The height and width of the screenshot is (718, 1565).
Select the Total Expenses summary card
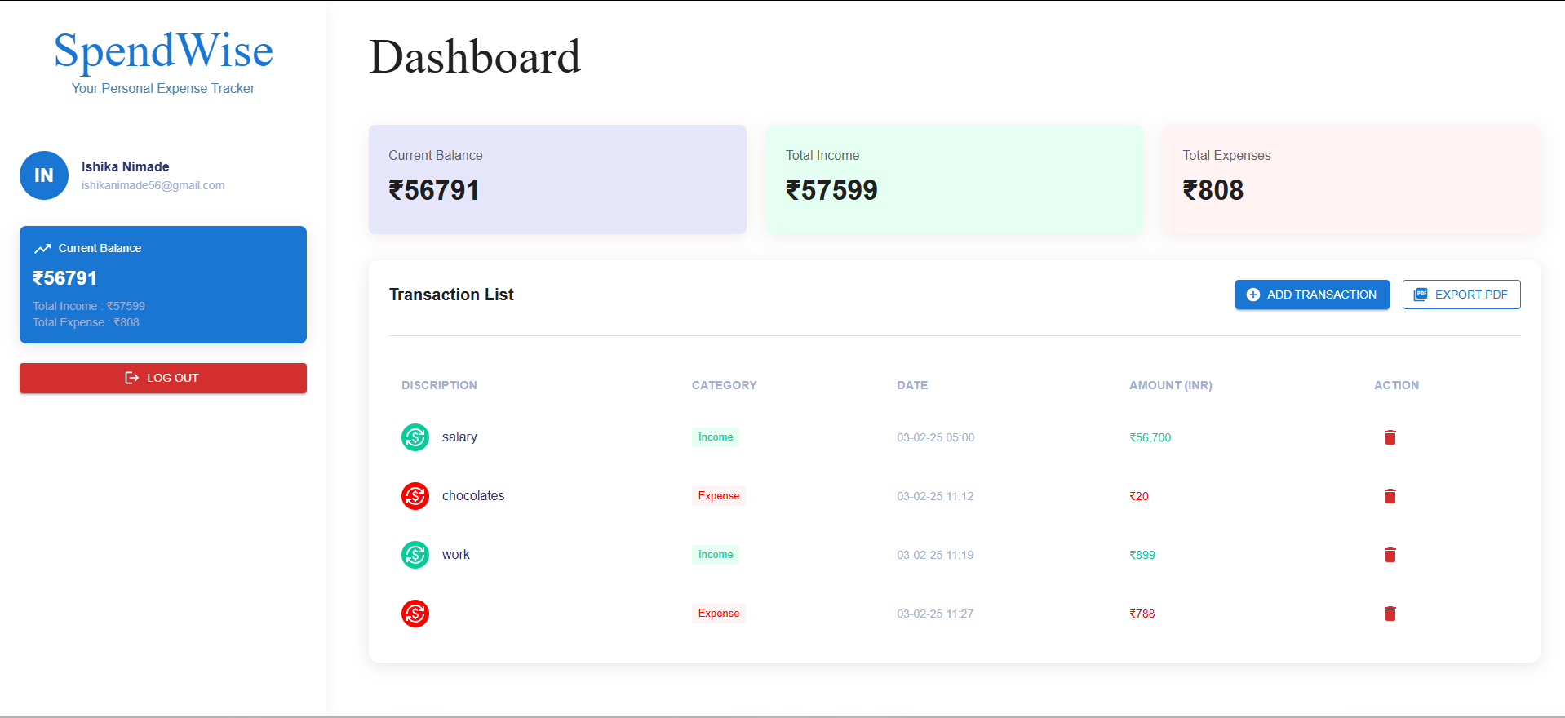[x=1351, y=179]
